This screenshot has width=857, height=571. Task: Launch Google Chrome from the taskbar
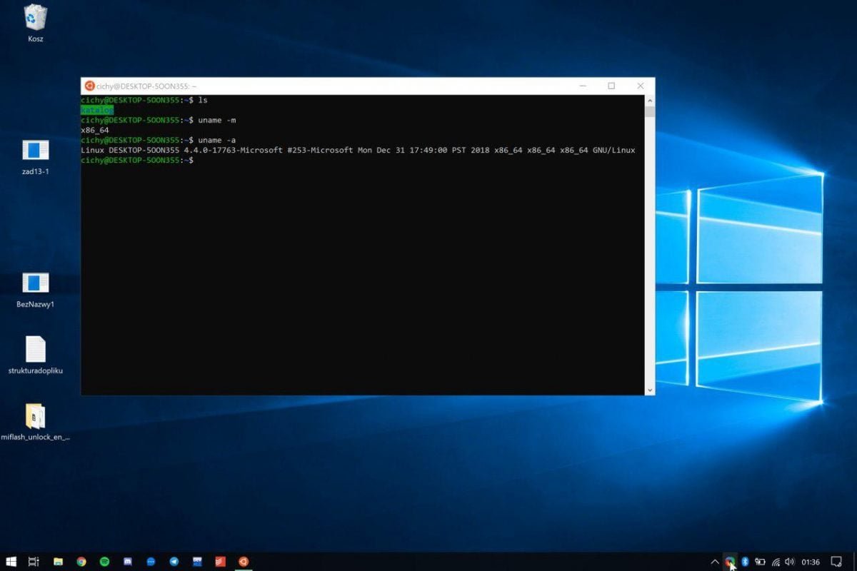[x=81, y=562]
